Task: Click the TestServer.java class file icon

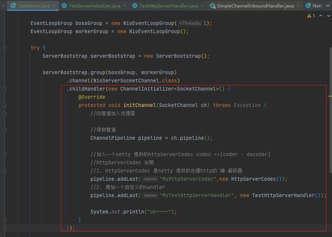Action: [13, 6]
